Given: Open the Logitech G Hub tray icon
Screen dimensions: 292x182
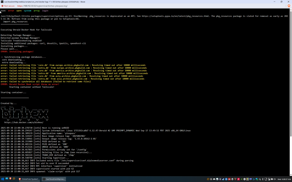Looking at the screenshot, I should coord(244,179).
